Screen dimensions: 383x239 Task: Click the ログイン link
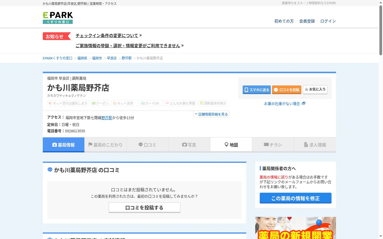point(328,21)
